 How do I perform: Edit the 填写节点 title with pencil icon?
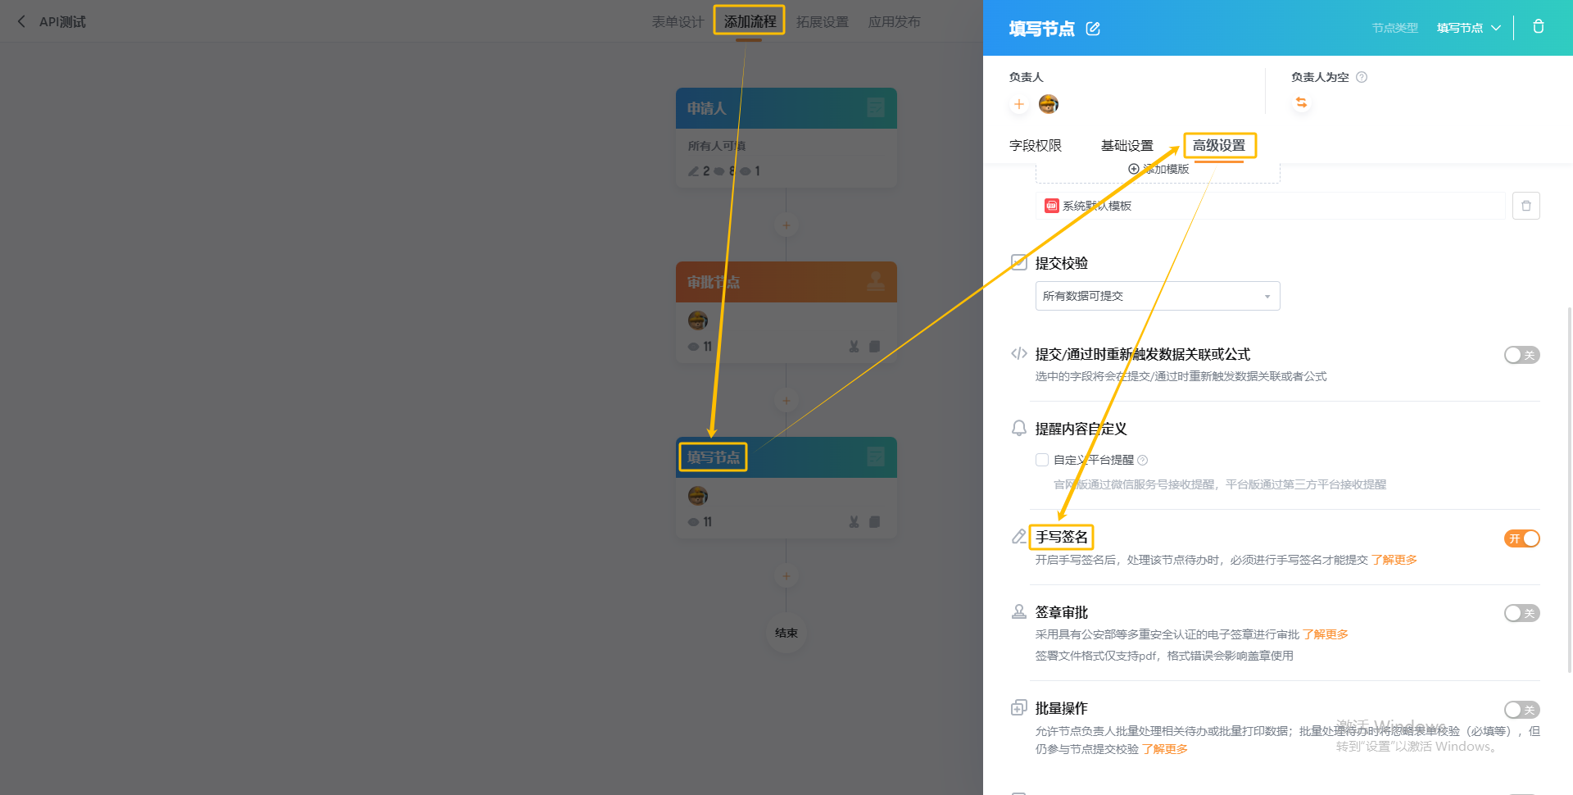[1093, 29]
